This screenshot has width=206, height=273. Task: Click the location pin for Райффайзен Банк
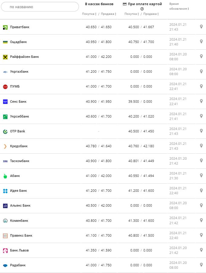(x=201, y=57)
